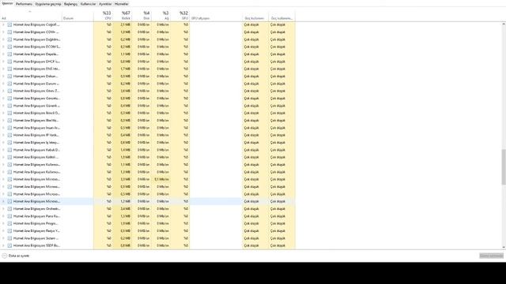This screenshot has width=506, height=284.
Task: Click the İnsan Ar... service host icon
Action: pos(9,128)
